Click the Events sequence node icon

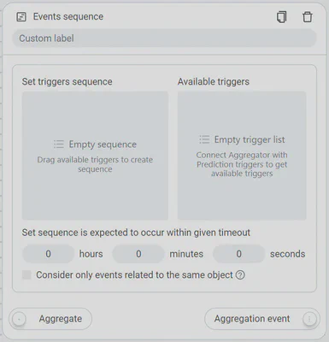click(x=21, y=17)
